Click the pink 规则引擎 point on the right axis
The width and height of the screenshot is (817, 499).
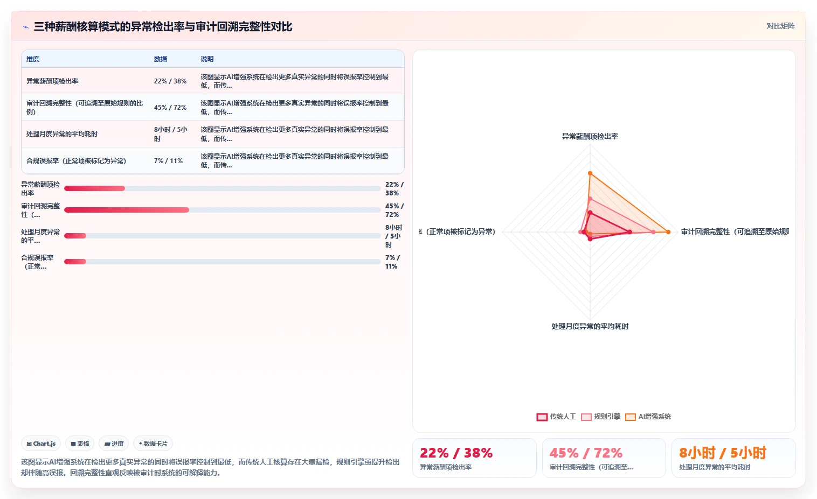(654, 232)
